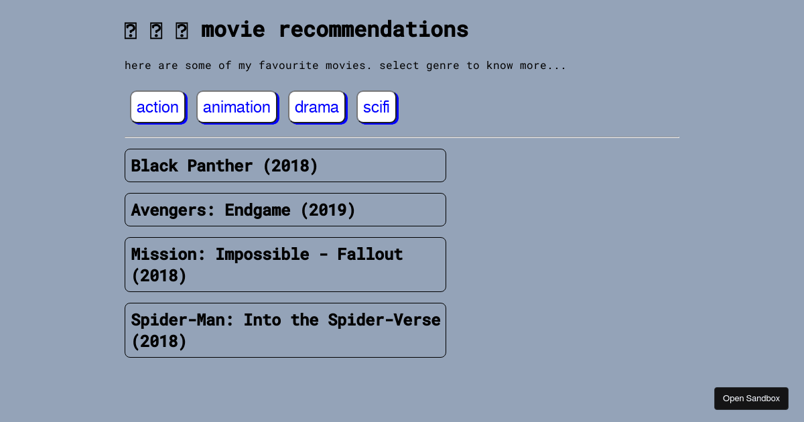Click the favourite movies subtitle text

coord(345,65)
